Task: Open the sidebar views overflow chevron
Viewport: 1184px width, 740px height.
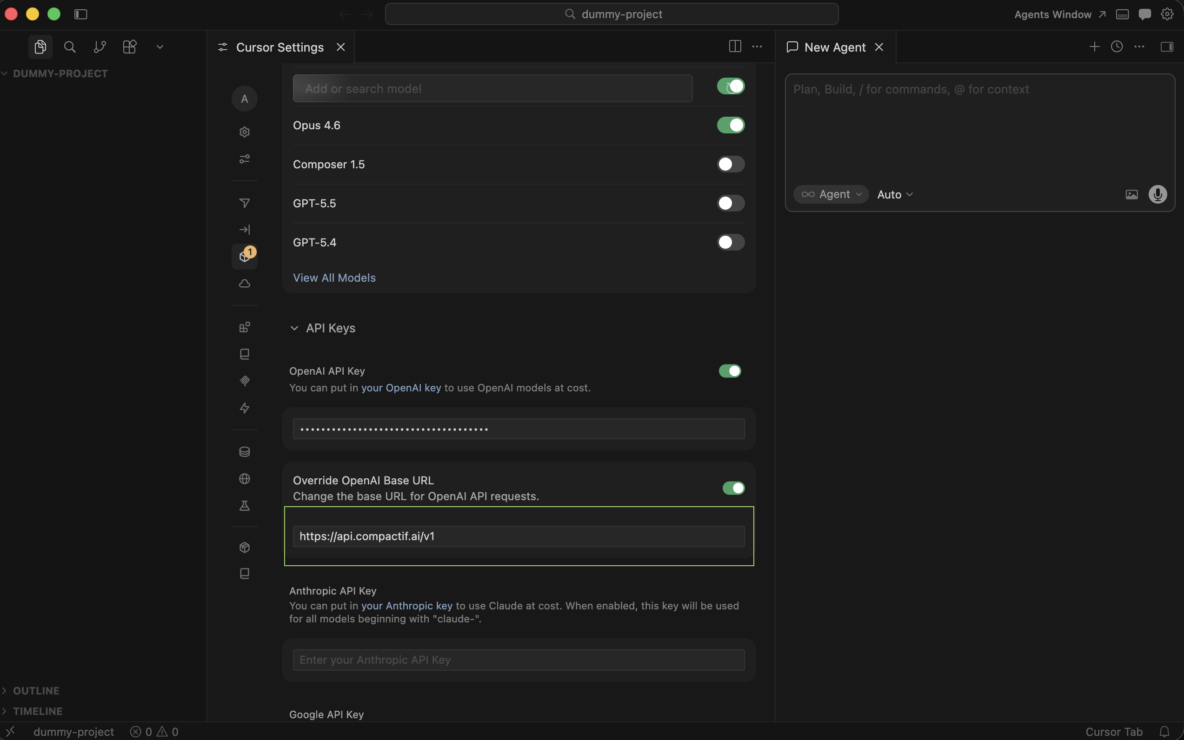Action: [x=160, y=47]
